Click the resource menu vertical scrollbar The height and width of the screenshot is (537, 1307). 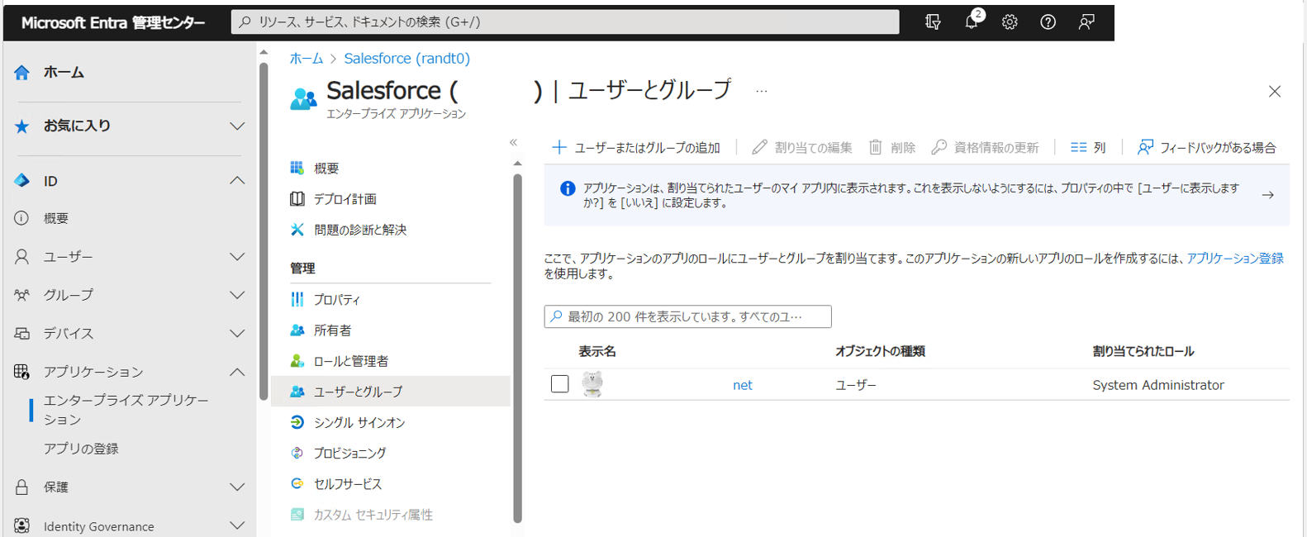tap(518, 347)
